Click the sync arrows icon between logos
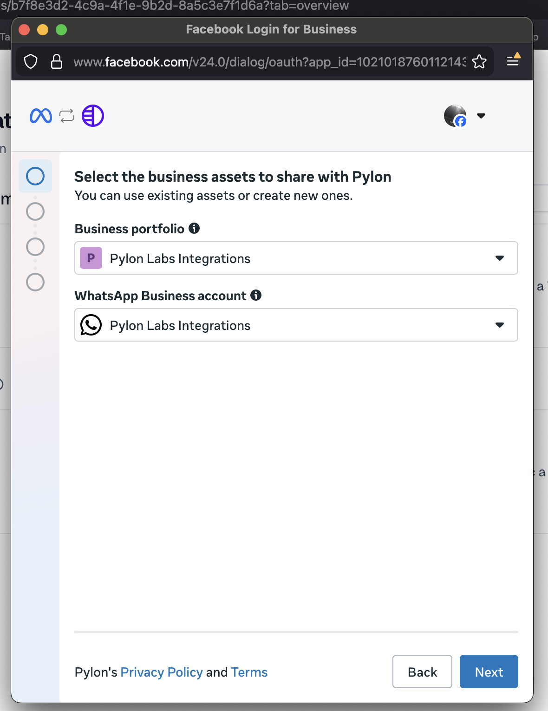This screenshot has height=711, width=548. 67,116
